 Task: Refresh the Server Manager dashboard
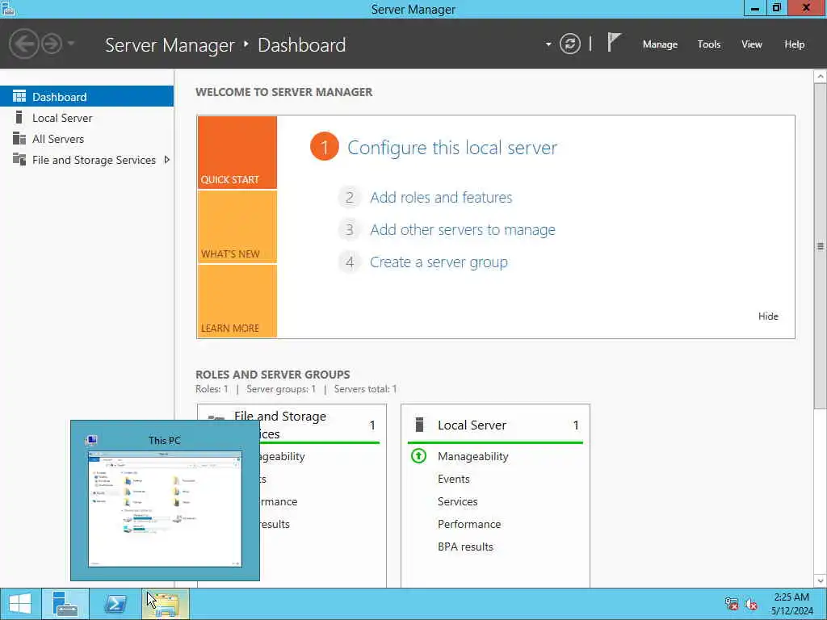pos(569,44)
